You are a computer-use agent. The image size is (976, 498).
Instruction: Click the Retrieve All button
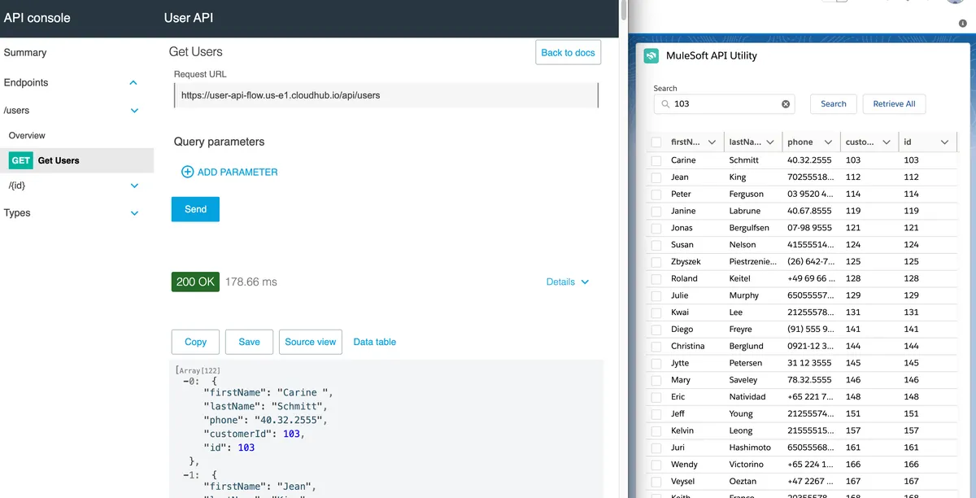coord(894,104)
